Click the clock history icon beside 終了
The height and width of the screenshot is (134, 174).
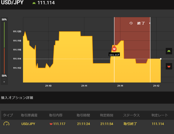coord(131,23)
